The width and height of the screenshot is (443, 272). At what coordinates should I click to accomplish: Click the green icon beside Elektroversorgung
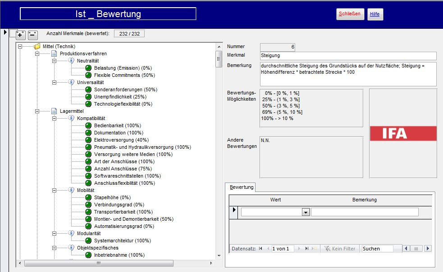(88, 140)
